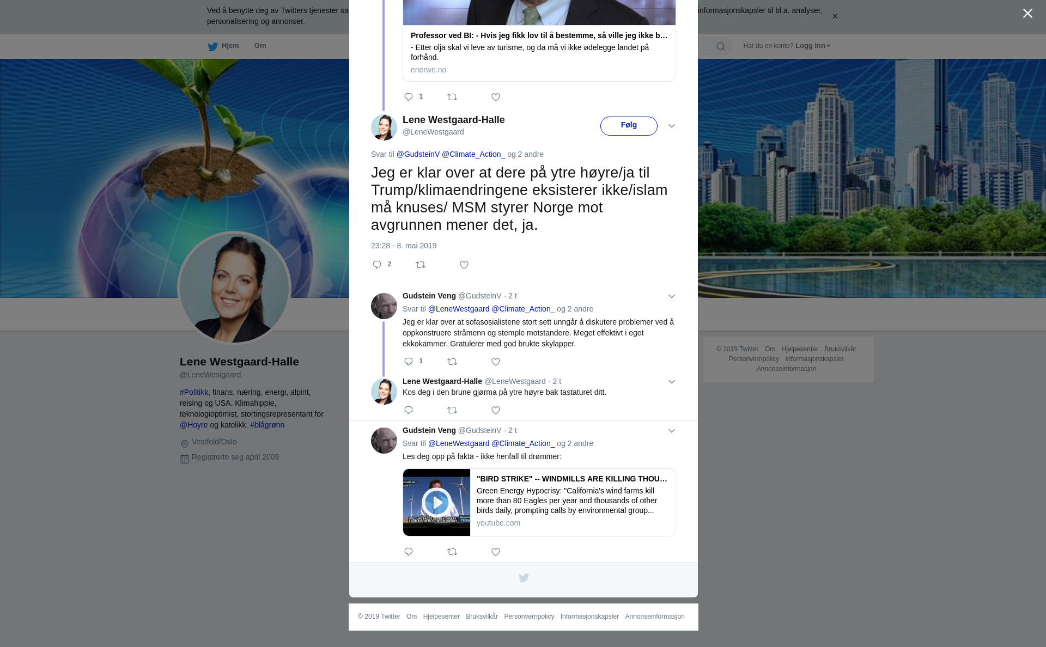The width and height of the screenshot is (1046, 647).
Task: Open the timestamp 23:28 - 8. mai 2019
Action: [x=404, y=246]
